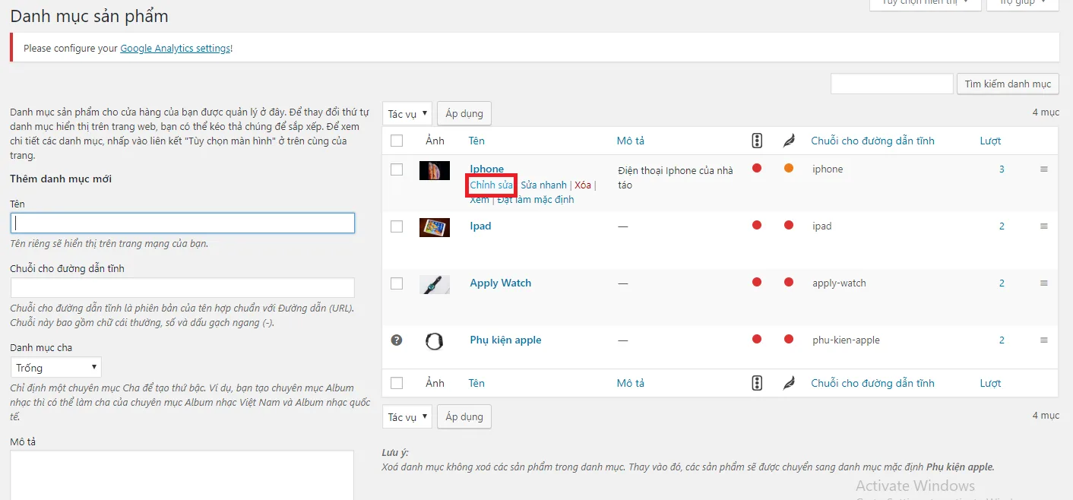Sort by Tên column in table header
This screenshot has width=1073, height=500.
point(476,141)
